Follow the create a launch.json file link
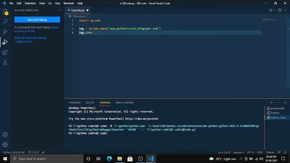Screen dimensions: 290x163 point(36,29)
